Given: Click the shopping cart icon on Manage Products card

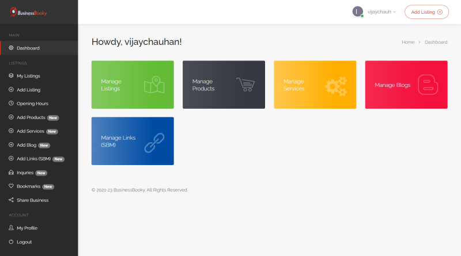Looking at the screenshot, I should 245,84.
